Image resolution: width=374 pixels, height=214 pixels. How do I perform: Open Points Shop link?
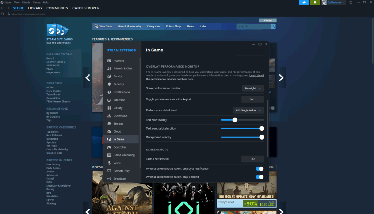(173, 27)
